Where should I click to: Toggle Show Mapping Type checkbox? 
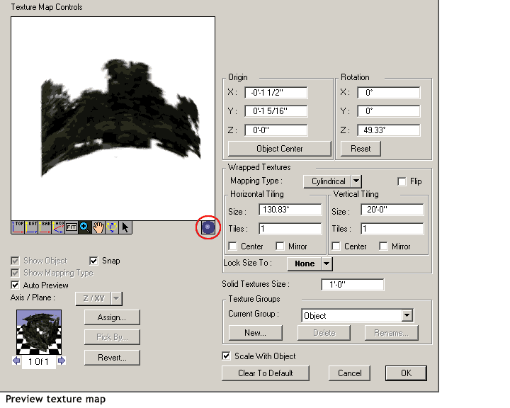point(15,273)
